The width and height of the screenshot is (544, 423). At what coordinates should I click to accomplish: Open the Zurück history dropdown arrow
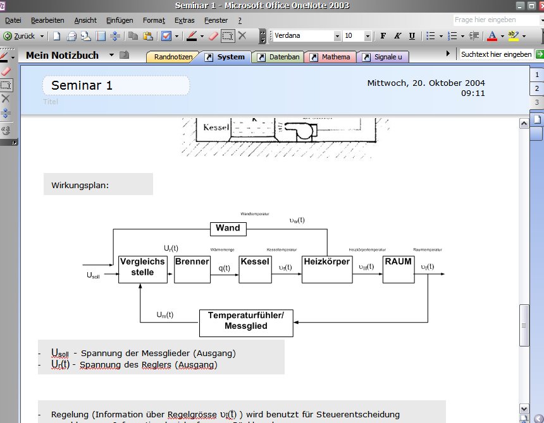pyautogui.click(x=42, y=36)
